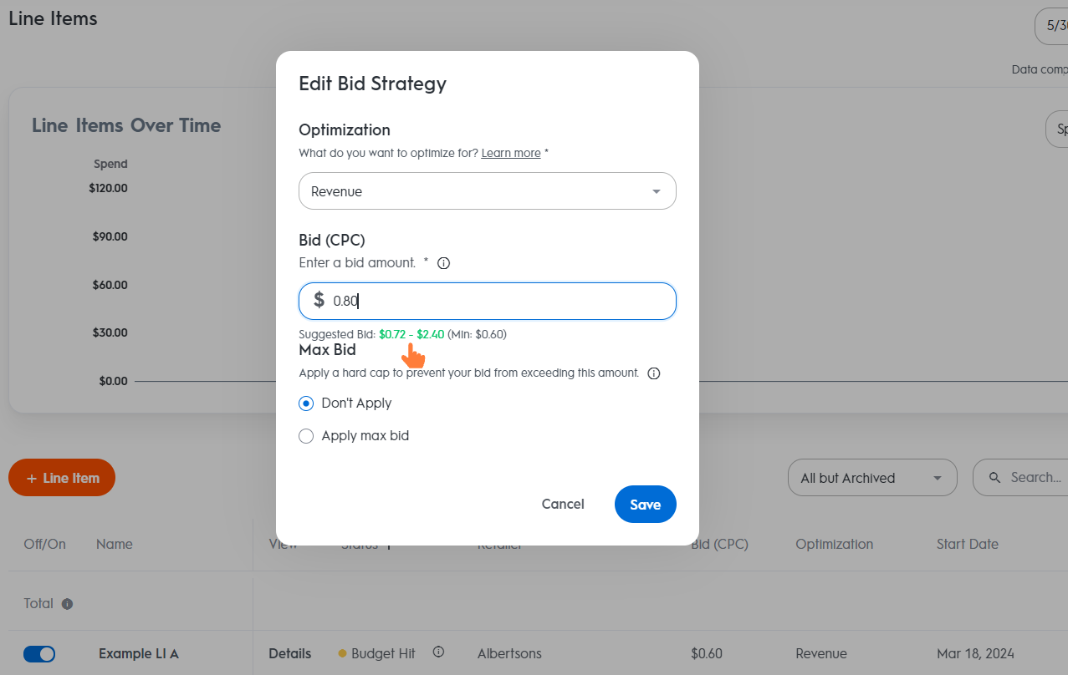Viewport: 1068px width, 675px height.
Task: Click info icon next to Budget Hit status
Action: point(438,652)
